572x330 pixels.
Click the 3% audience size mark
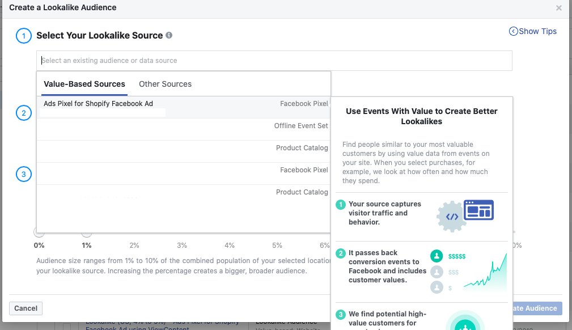pos(181,246)
